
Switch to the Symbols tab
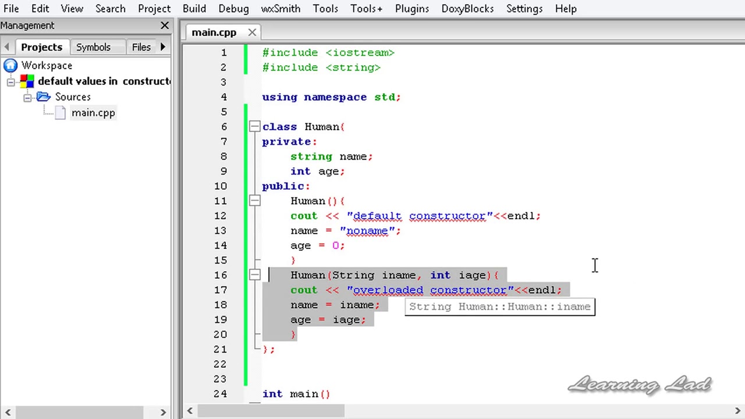tap(93, 47)
